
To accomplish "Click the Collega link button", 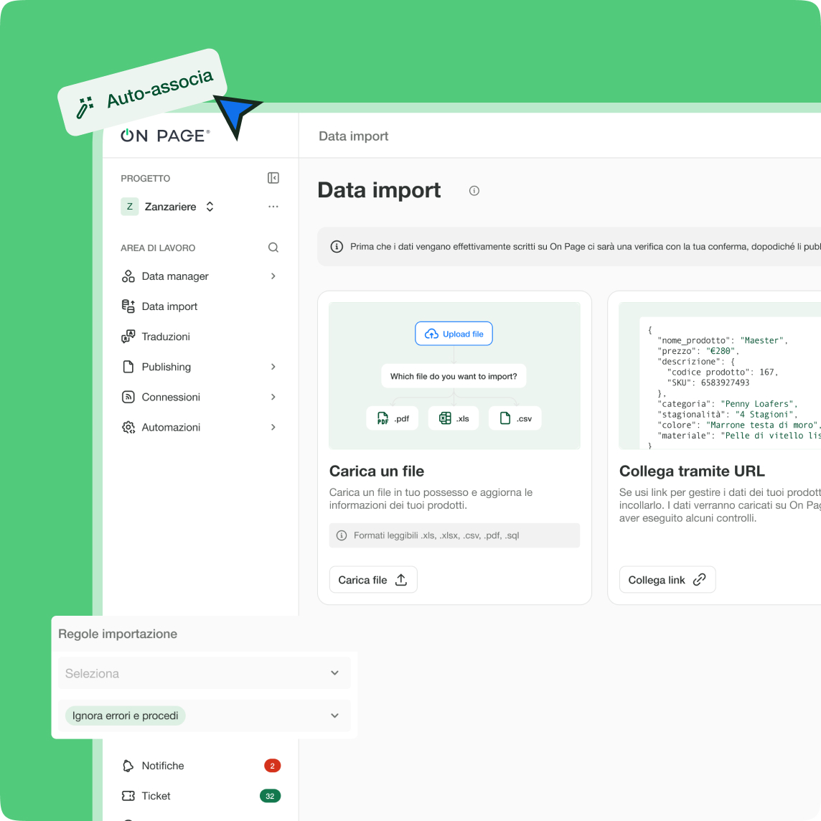I will pyautogui.click(x=667, y=580).
